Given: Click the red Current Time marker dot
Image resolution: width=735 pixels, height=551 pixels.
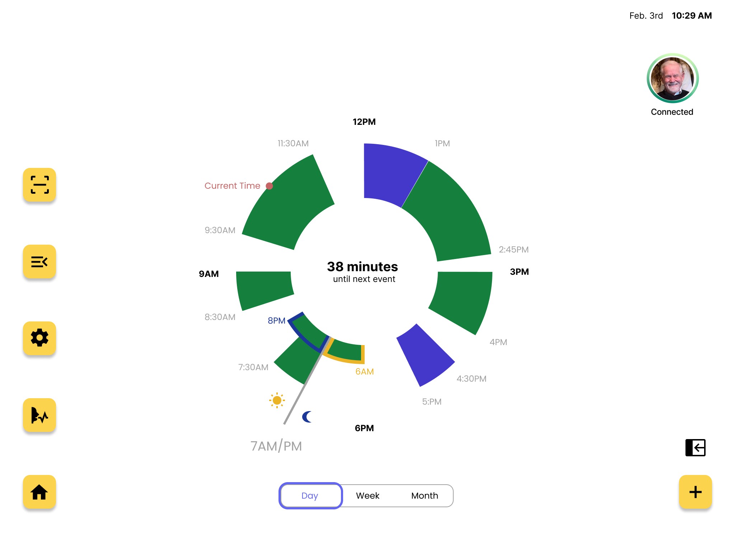Looking at the screenshot, I should [269, 186].
